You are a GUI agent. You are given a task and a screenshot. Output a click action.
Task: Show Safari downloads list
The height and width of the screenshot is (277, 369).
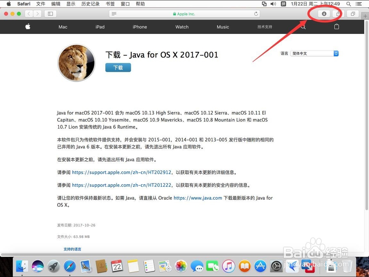pyautogui.click(x=324, y=14)
